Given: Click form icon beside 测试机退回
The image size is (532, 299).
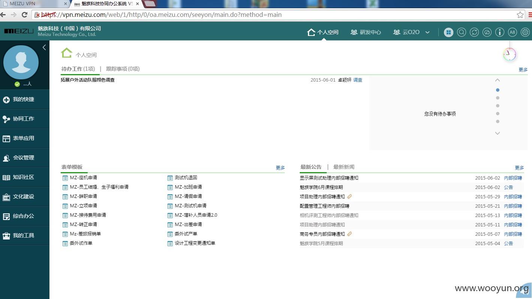Looking at the screenshot, I should click(170, 178).
